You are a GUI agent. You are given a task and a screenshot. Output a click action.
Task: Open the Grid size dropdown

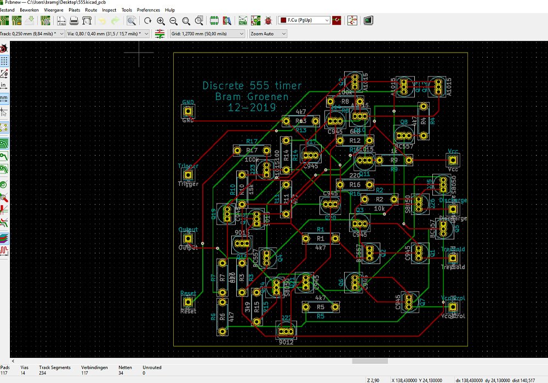pyautogui.click(x=207, y=34)
